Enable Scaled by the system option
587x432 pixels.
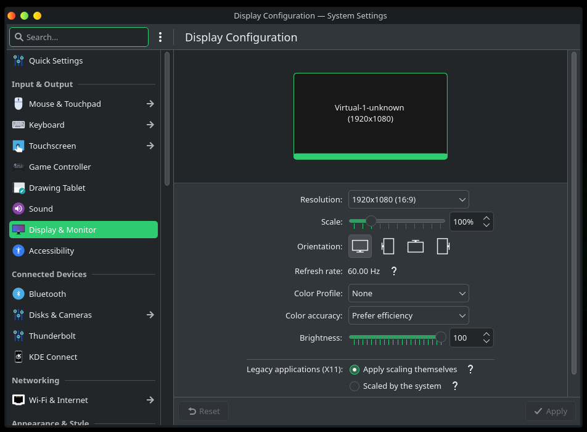(355, 386)
